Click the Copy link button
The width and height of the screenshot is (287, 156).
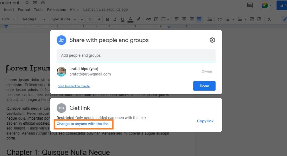205,121
